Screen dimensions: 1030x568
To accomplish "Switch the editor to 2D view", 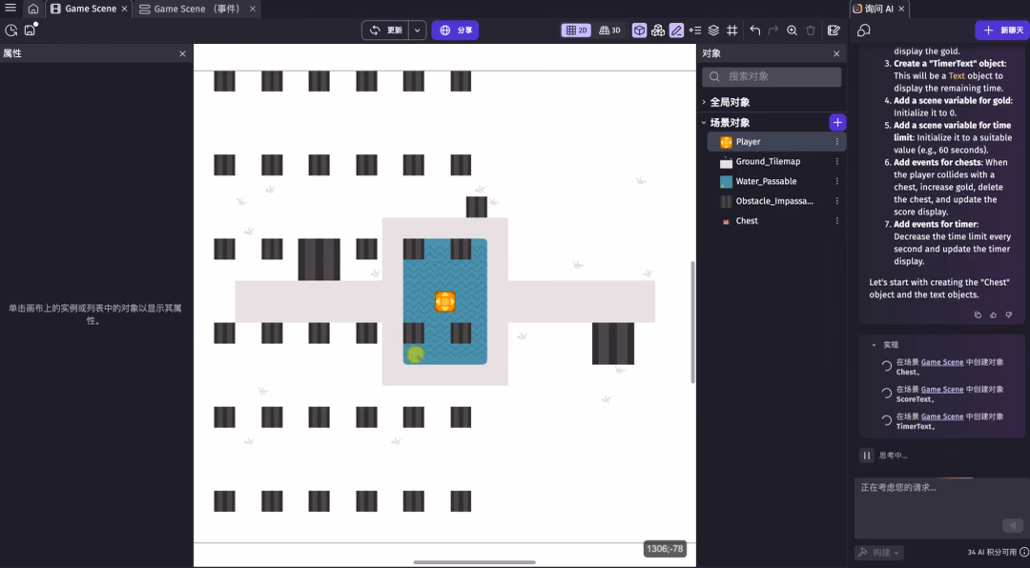I will pyautogui.click(x=576, y=30).
